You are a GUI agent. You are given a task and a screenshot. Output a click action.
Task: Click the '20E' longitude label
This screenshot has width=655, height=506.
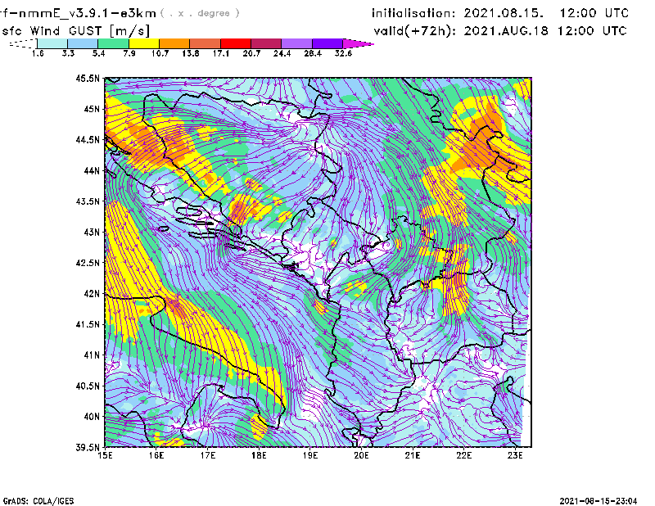coord(361,455)
